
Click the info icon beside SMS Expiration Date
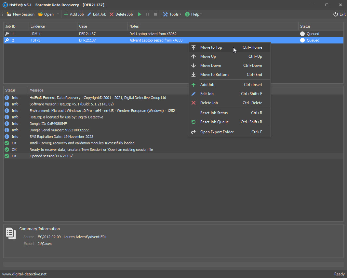pyautogui.click(x=7, y=137)
